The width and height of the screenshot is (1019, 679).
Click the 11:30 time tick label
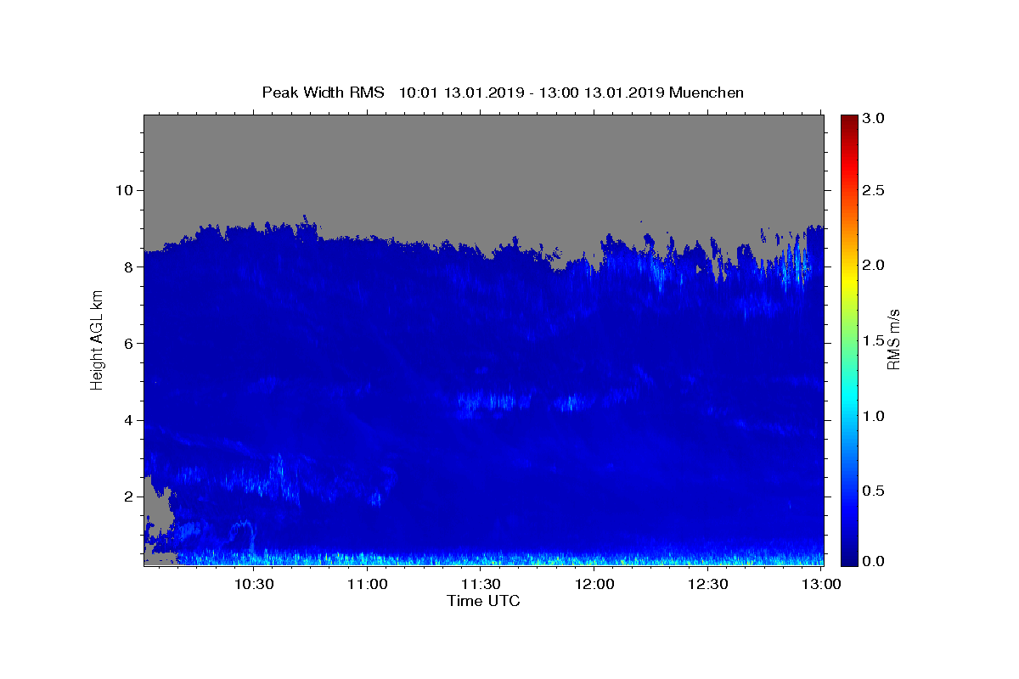[481, 584]
